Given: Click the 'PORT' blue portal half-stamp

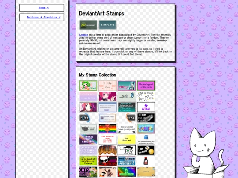Looking at the screenshot, I should pos(84,118).
